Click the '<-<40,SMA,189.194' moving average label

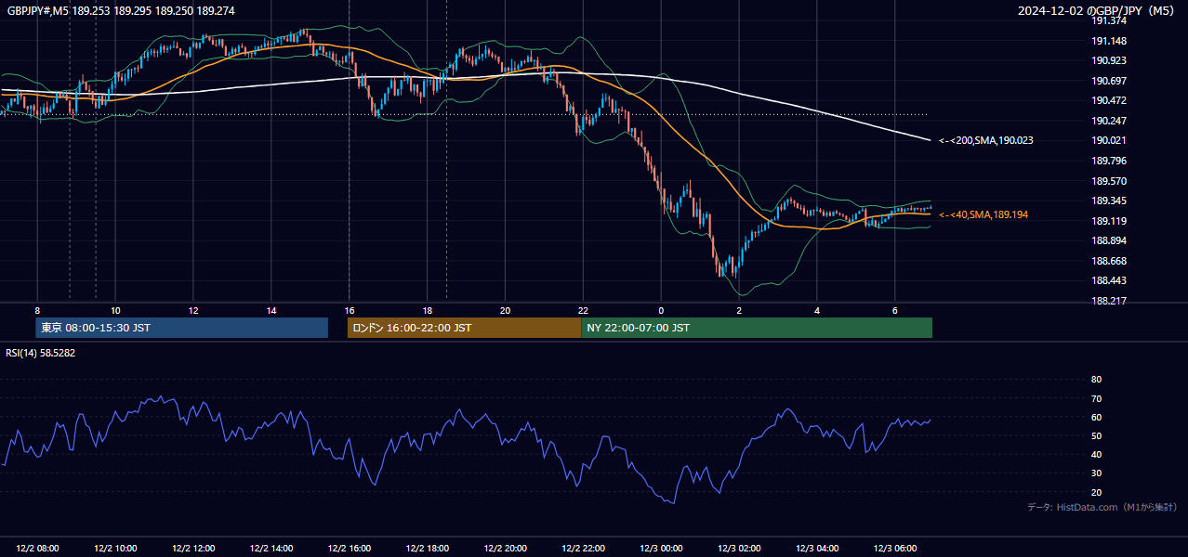tap(983, 215)
